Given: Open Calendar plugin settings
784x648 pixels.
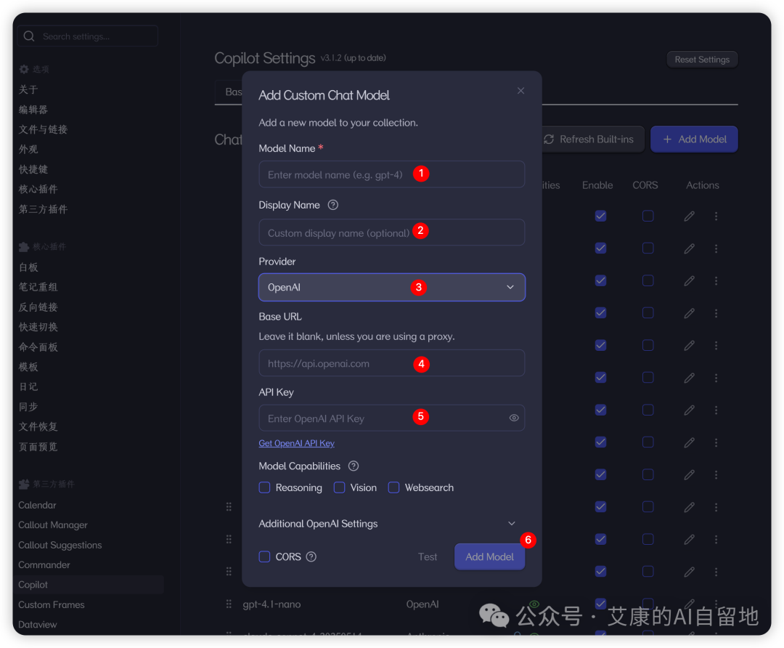Looking at the screenshot, I should (x=38, y=505).
